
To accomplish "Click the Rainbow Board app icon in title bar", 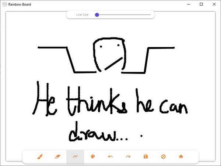I will tap(4, 4).
